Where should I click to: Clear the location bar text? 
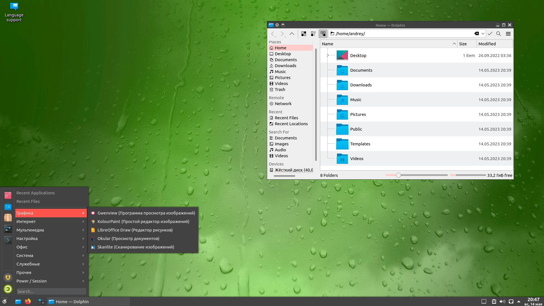click(476, 34)
